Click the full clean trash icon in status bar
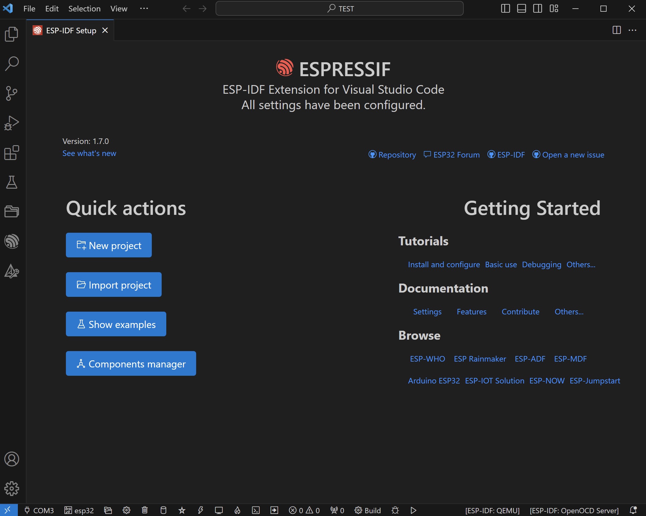Viewport: 646px width, 516px height. 145,510
